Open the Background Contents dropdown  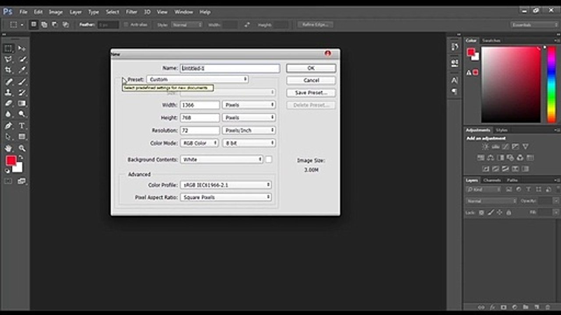(x=222, y=160)
